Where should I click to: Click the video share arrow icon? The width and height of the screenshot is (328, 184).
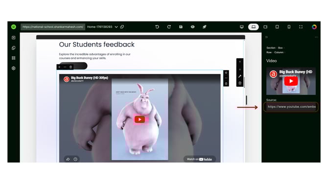(x=68, y=159)
